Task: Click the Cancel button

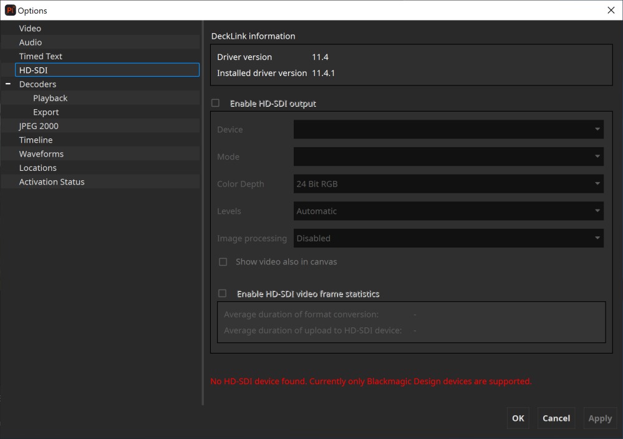Action: [556, 418]
